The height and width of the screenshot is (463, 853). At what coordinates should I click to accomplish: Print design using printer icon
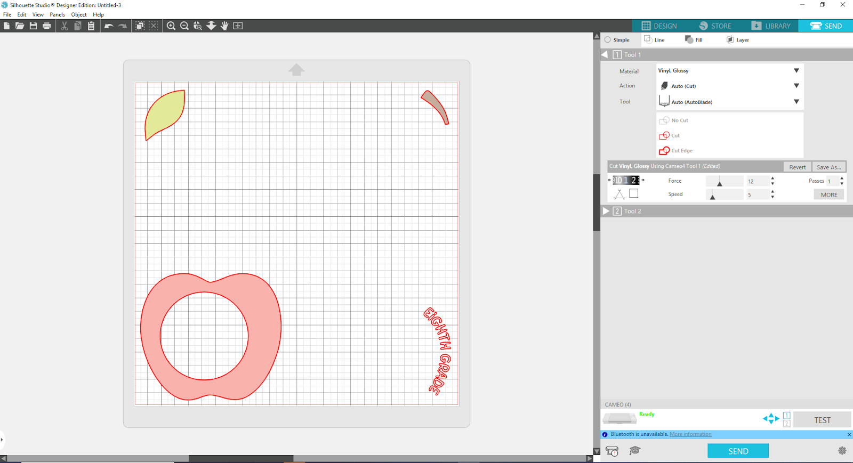tap(47, 26)
